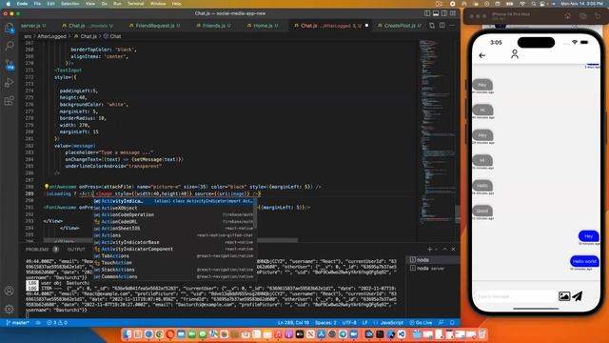Select TabActions suggestion
The width and height of the screenshot is (609, 343).
174,256
